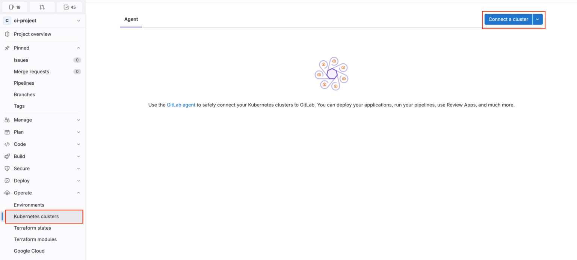Open Kubernetes clusters in sidebar
Screen dimensions: 577x260
[x=36, y=217]
